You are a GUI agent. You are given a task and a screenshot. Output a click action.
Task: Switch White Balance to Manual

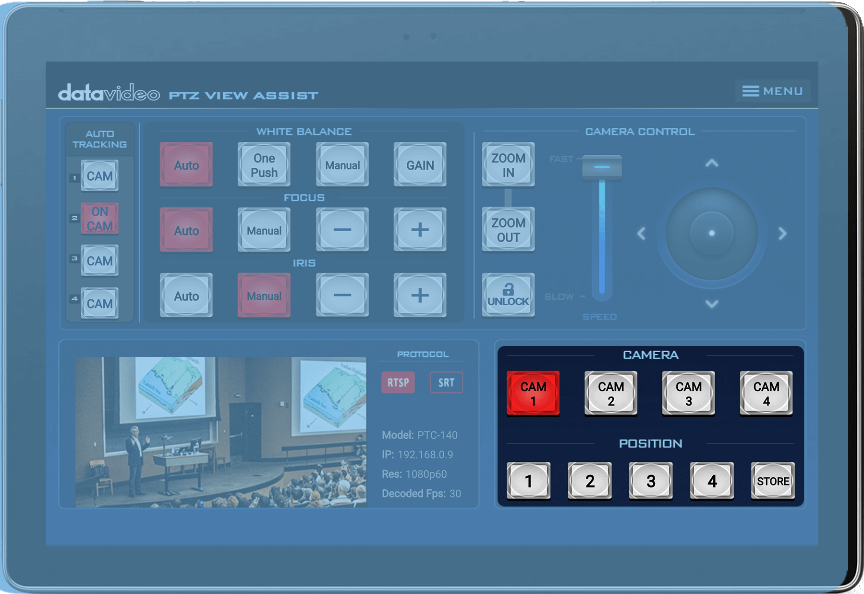[342, 165]
